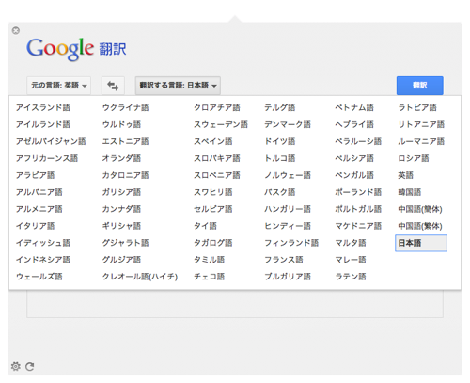The height and width of the screenshot is (383, 470).
Task: Select ブルガリア語
Action: [288, 277]
